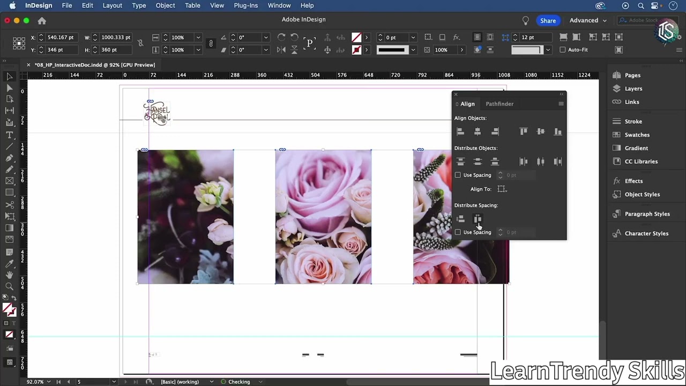Open the Plug-Ins menu
Viewport: 686px width, 386px height.
pyautogui.click(x=246, y=5)
